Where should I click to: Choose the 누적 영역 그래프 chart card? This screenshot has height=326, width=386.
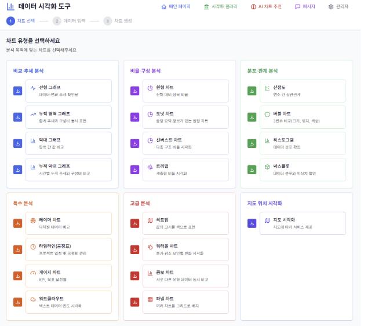click(69, 117)
